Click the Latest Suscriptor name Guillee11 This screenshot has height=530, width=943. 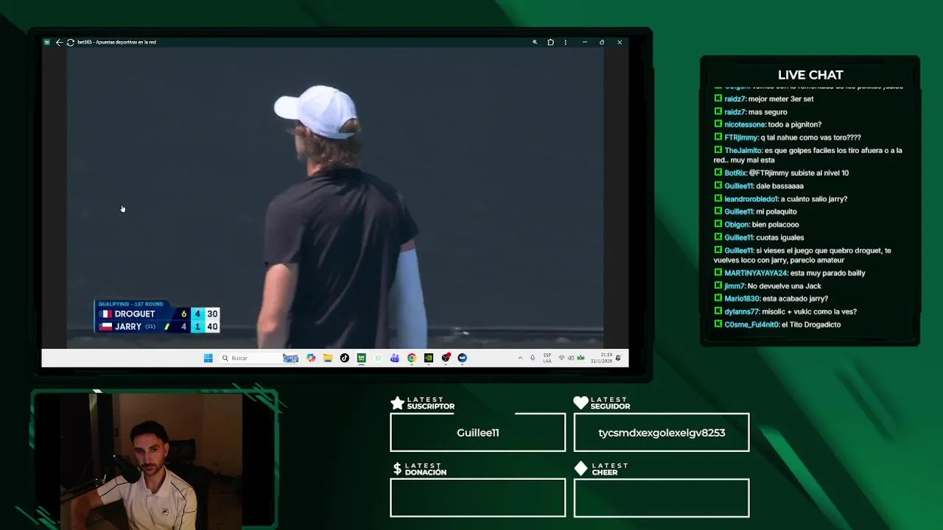point(477,433)
